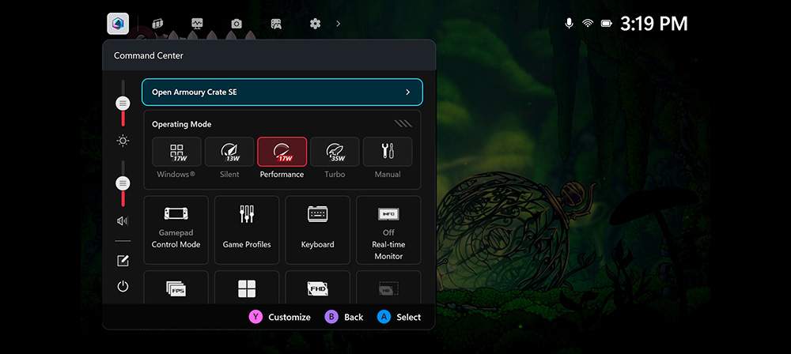The width and height of the screenshot is (791, 354).
Task: Open the camera capture tab in top bar
Action: [236, 24]
